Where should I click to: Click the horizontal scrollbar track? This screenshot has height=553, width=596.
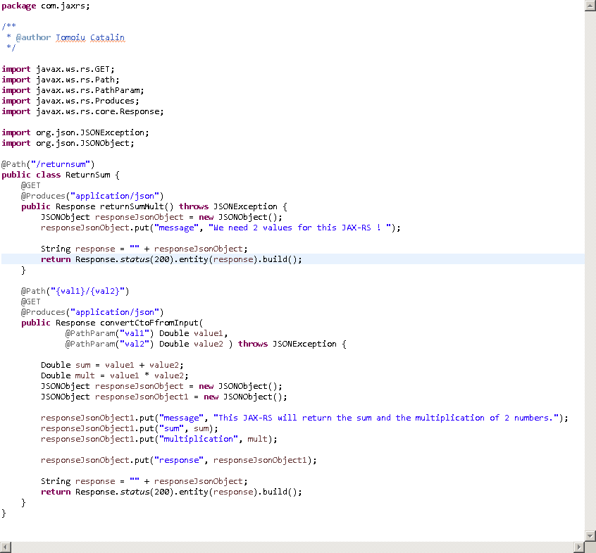[x=292, y=547]
